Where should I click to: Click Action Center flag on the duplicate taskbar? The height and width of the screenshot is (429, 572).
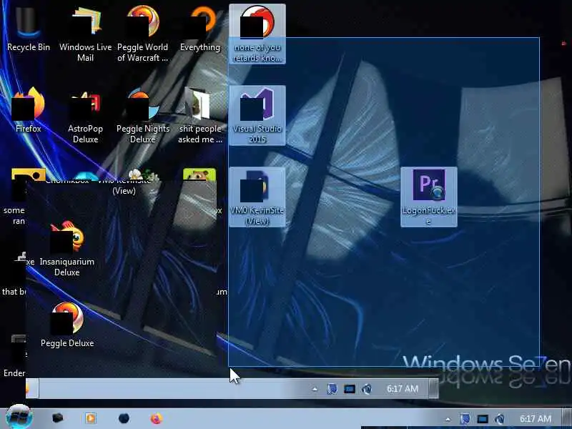point(332,389)
